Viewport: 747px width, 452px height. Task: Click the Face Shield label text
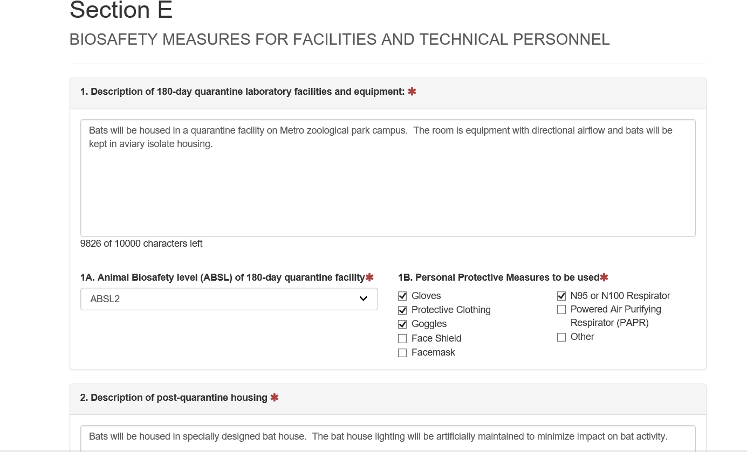coord(436,338)
